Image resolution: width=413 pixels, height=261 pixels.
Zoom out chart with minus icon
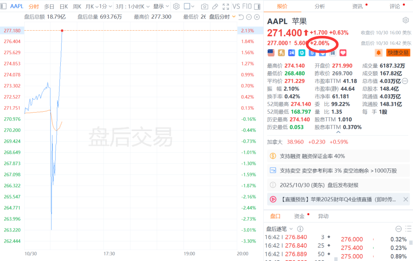[249, 17]
